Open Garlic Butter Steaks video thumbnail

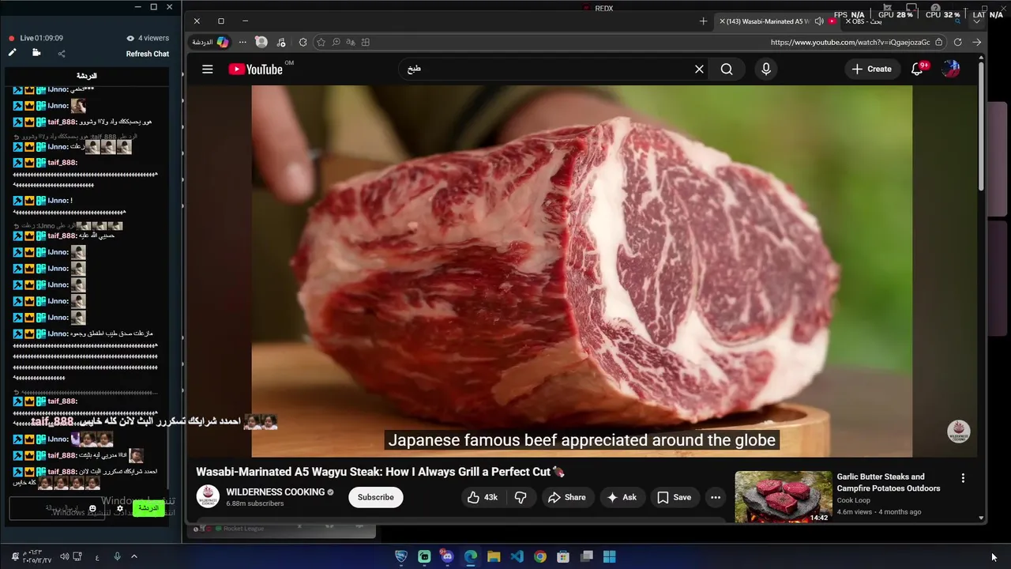click(x=783, y=497)
